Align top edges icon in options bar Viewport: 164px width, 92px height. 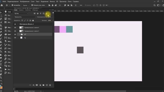[x=65, y=5]
